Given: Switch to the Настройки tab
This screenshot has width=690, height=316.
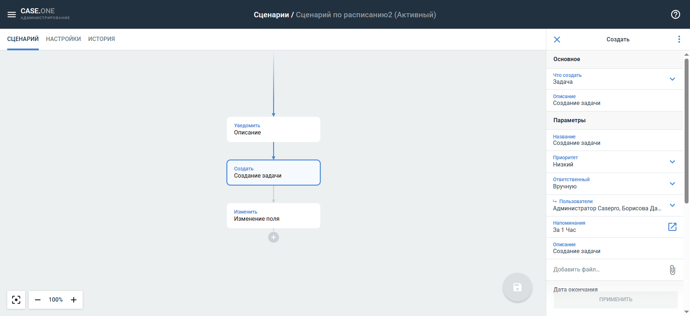Looking at the screenshot, I should 63,39.
